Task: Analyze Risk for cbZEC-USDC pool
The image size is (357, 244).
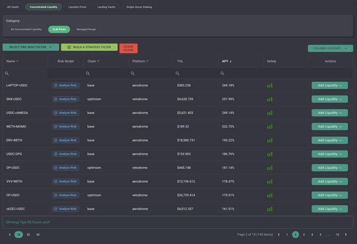Action: pyautogui.click(x=66, y=209)
